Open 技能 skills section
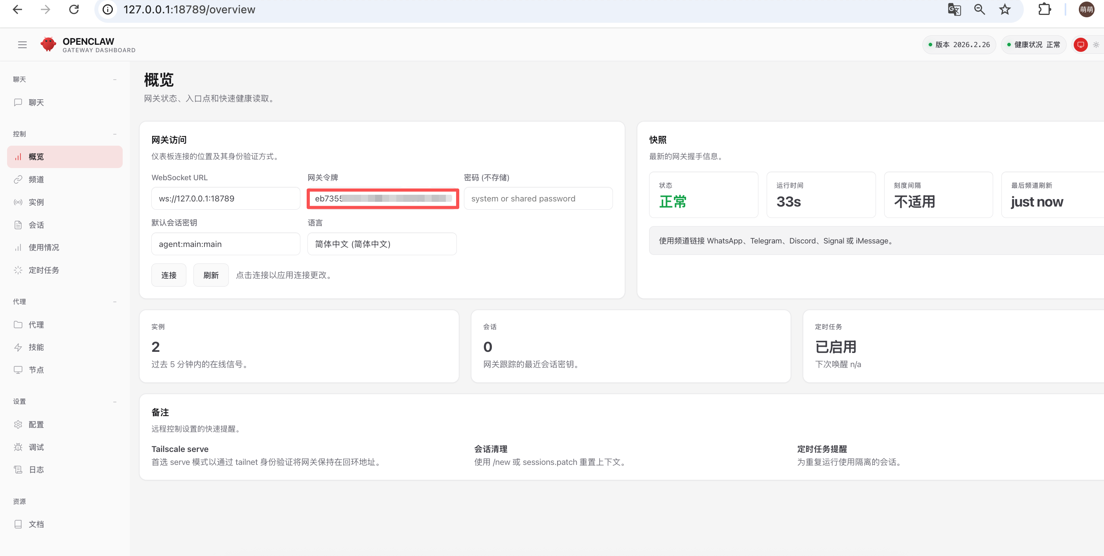 coord(36,347)
